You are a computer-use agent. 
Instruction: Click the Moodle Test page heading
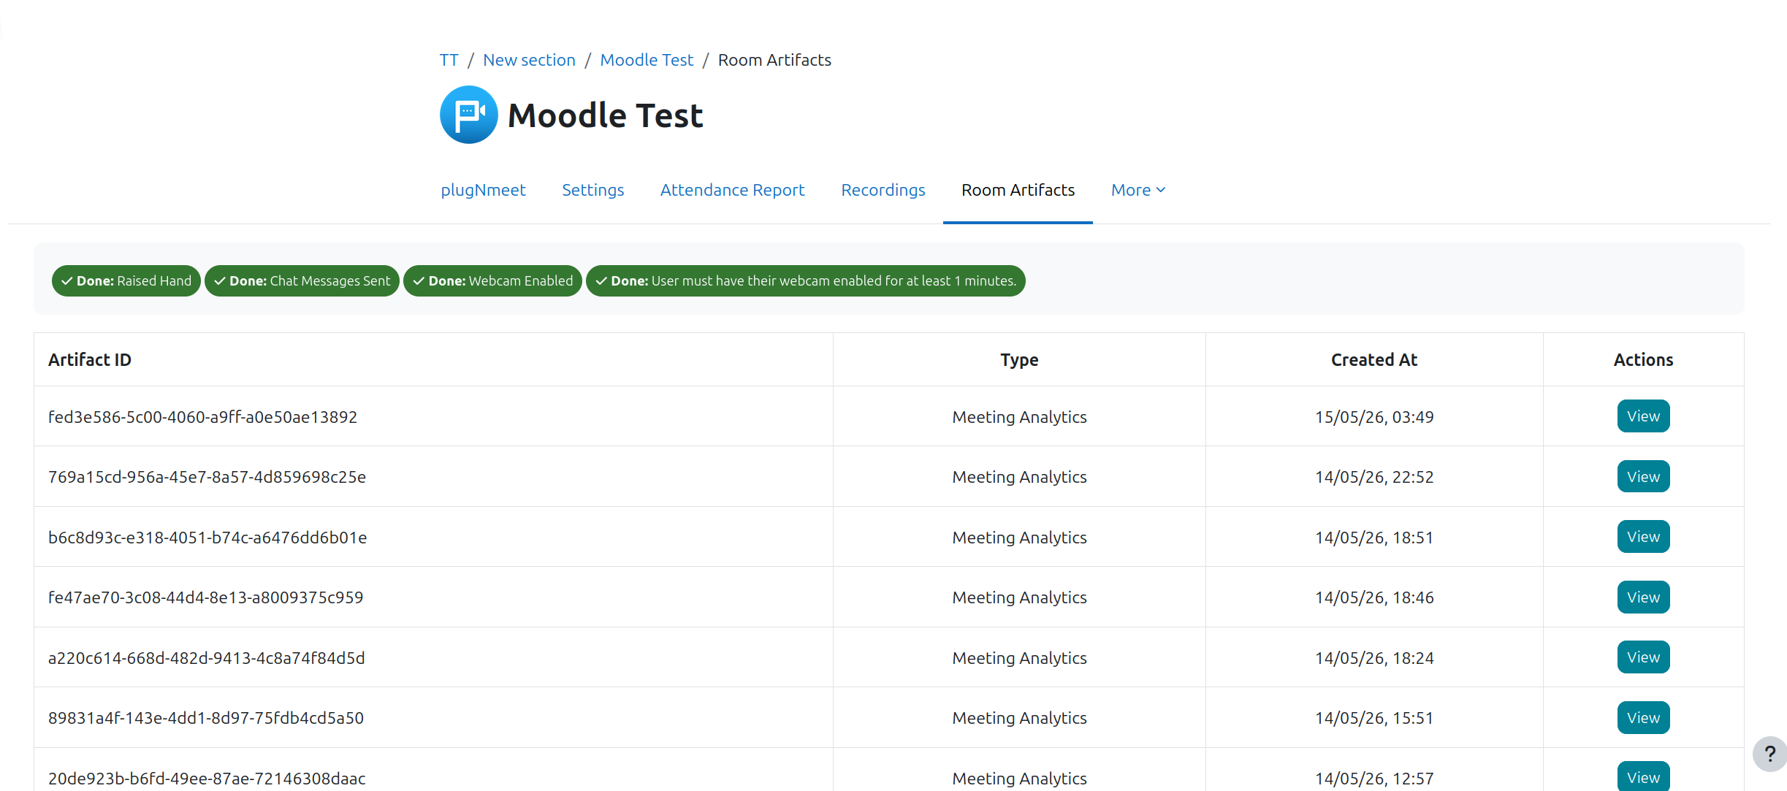(x=605, y=115)
